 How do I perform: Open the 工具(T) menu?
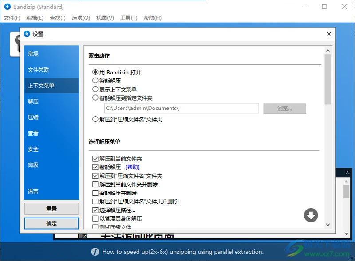(x=129, y=18)
